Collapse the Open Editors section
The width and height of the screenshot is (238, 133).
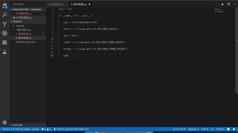28,10
